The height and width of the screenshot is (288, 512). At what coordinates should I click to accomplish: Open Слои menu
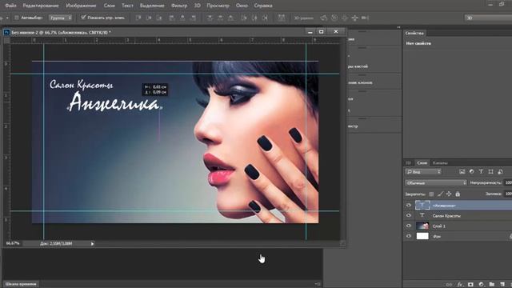pos(109,6)
